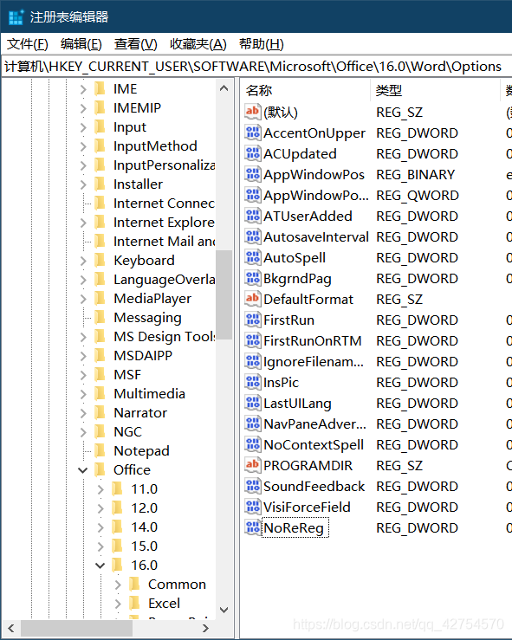Click the registry path address bar

tap(256, 66)
